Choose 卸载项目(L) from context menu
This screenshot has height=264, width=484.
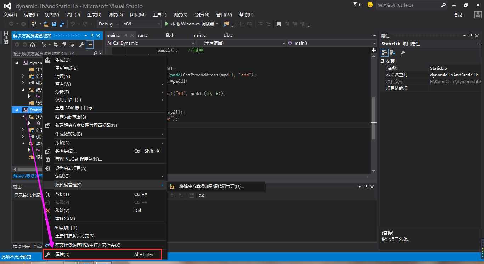(x=105, y=228)
